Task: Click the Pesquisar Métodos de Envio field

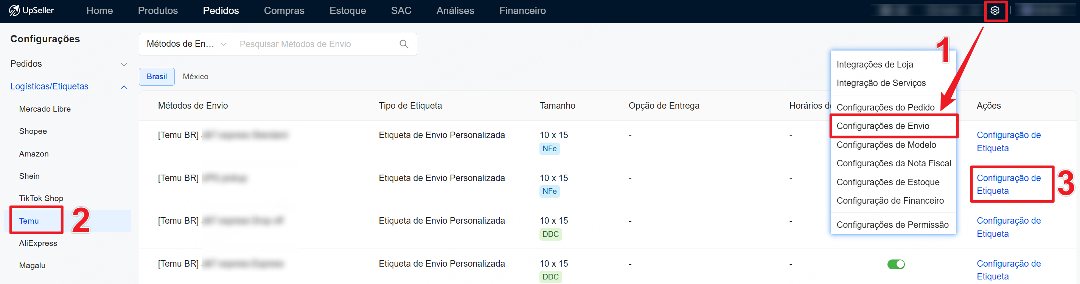Action: coord(314,44)
